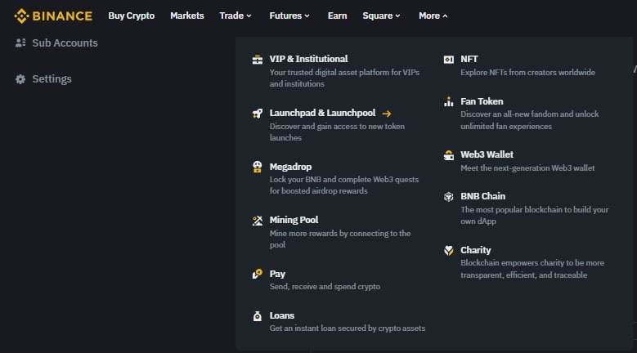The width and height of the screenshot is (637, 353).
Task: Open the Earn page
Action: (x=337, y=16)
